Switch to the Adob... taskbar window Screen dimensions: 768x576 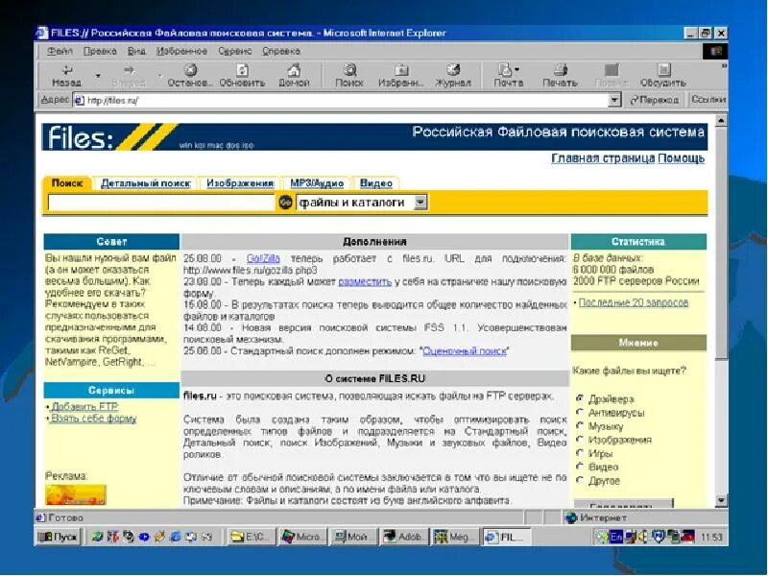[x=404, y=537]
